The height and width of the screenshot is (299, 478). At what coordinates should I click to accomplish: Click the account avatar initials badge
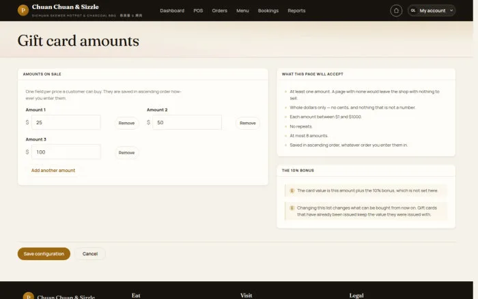pos(413,10)
